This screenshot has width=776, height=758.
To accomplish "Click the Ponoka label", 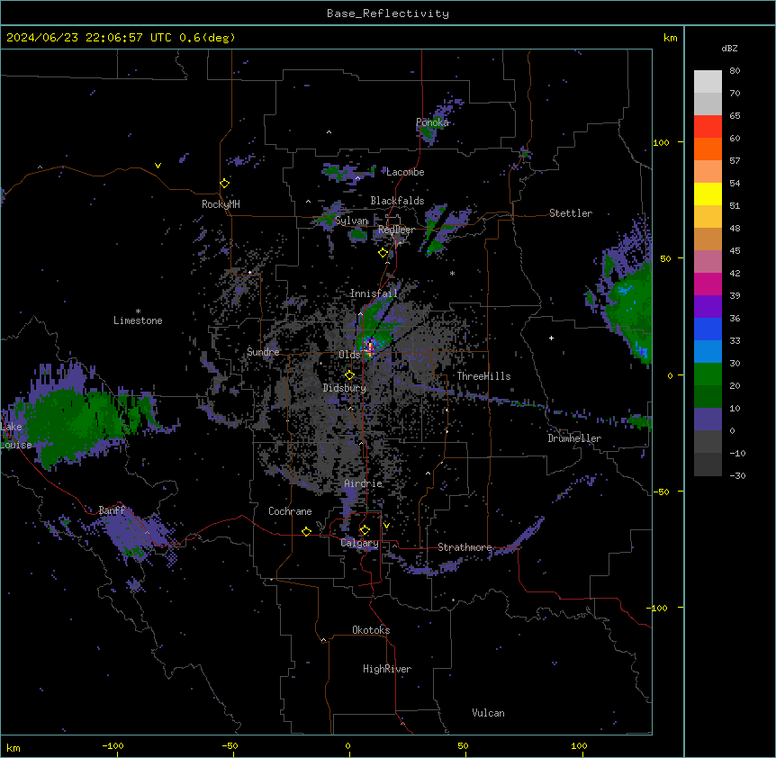I will 432,122.
